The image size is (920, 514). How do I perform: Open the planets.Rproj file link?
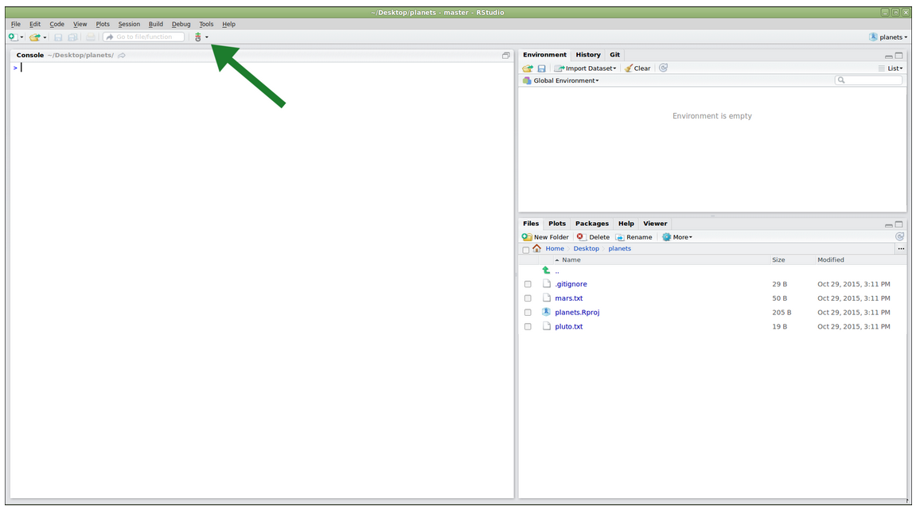(577, 313)
